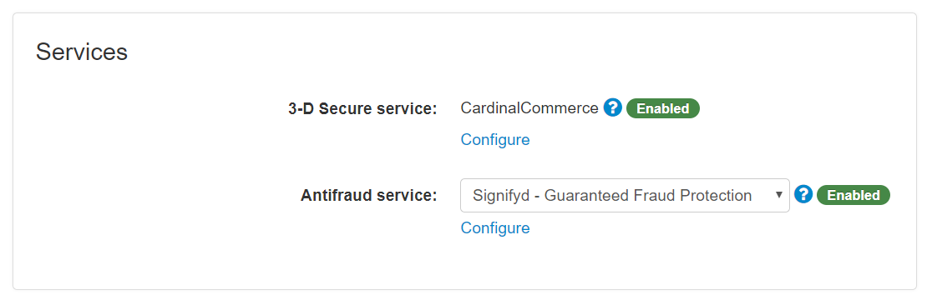The height and width of the screenshot is (300, 927).
Task: Click the help icon beside CardinalCommerce
Action: tap(612, 107)
